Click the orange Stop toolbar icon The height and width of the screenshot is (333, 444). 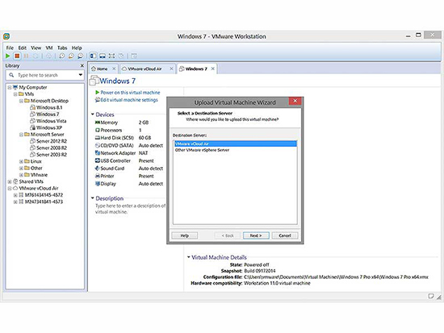click(17, 56)
